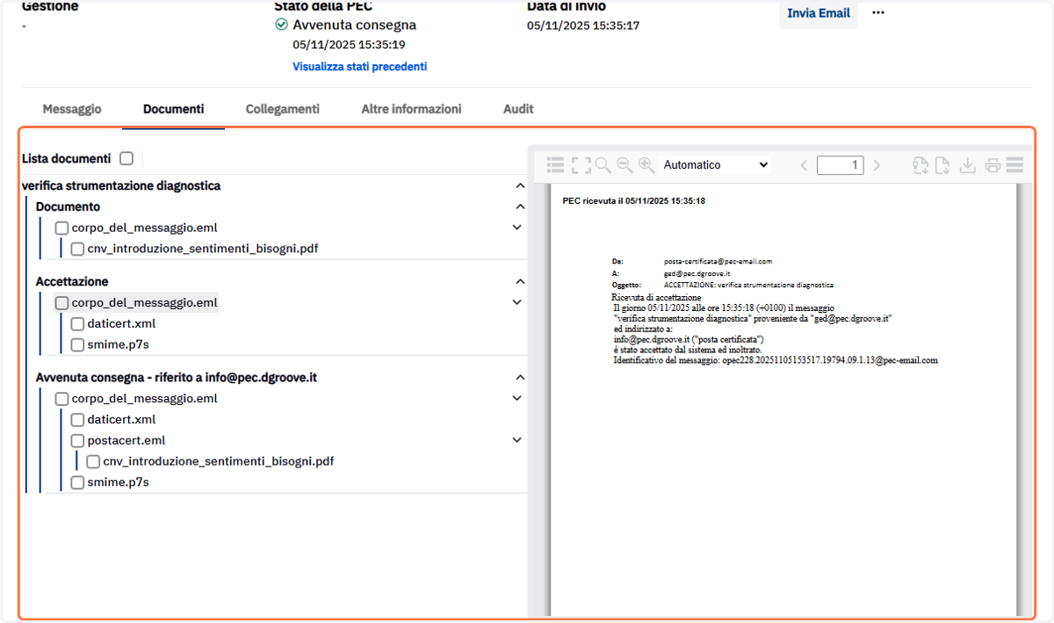Tick the Lista documenti select-all checkbox
The width and height of the screenshot is (1054, 623).
pyautogui.click(x=126, y=159)
